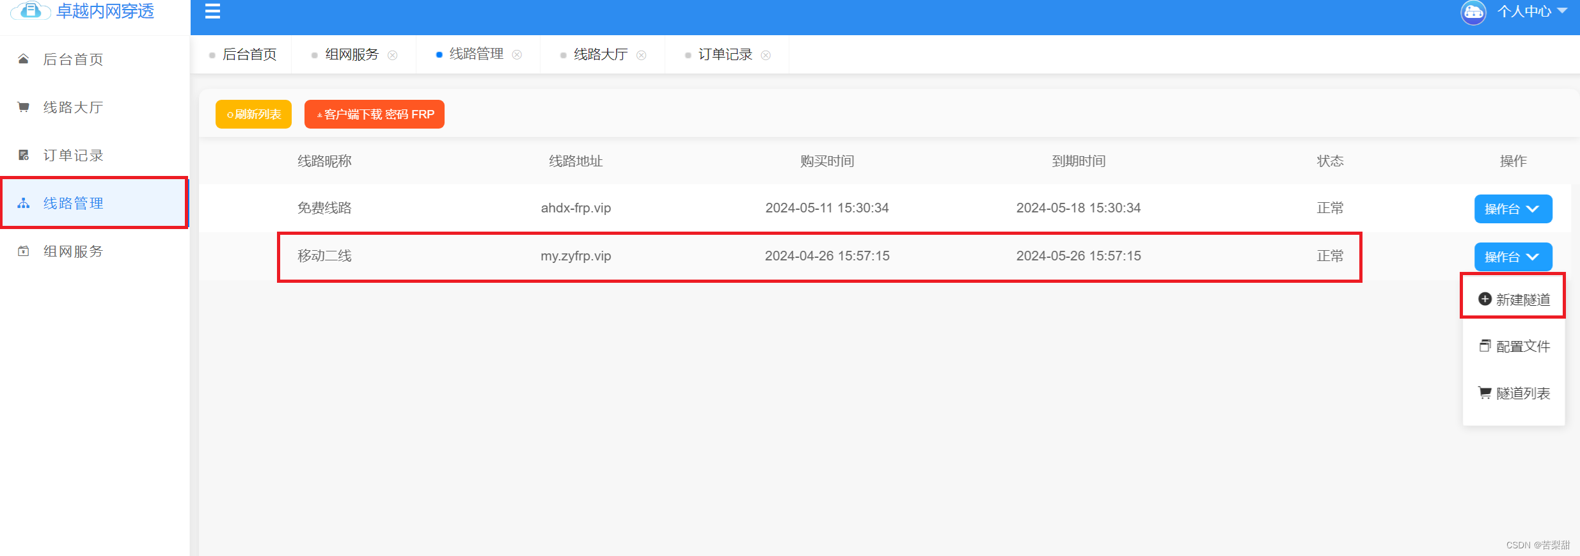Close the 线路管理 tab
Screen dimensions: 1580x556
coord(517,55)
